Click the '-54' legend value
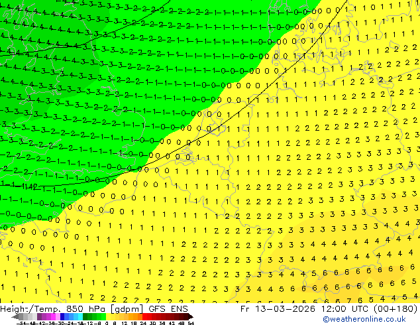 21,324
